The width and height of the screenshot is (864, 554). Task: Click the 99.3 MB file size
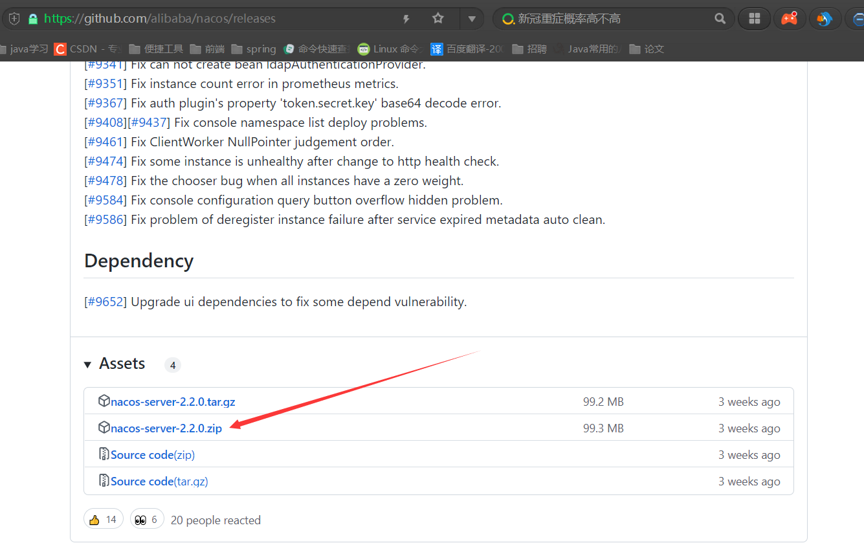coord(603,428)
